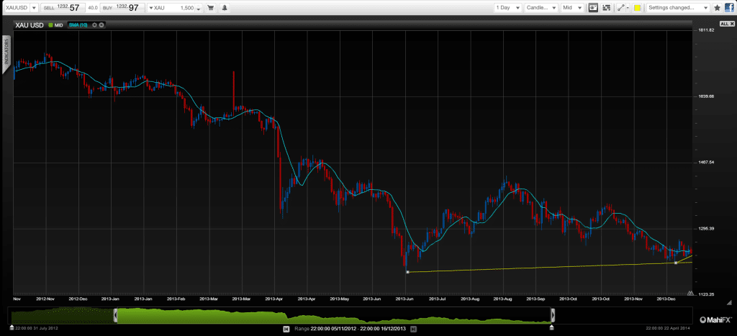Click the star favorites icon
This screenshot has width=737, height=336.
click(x=718, y=7)
